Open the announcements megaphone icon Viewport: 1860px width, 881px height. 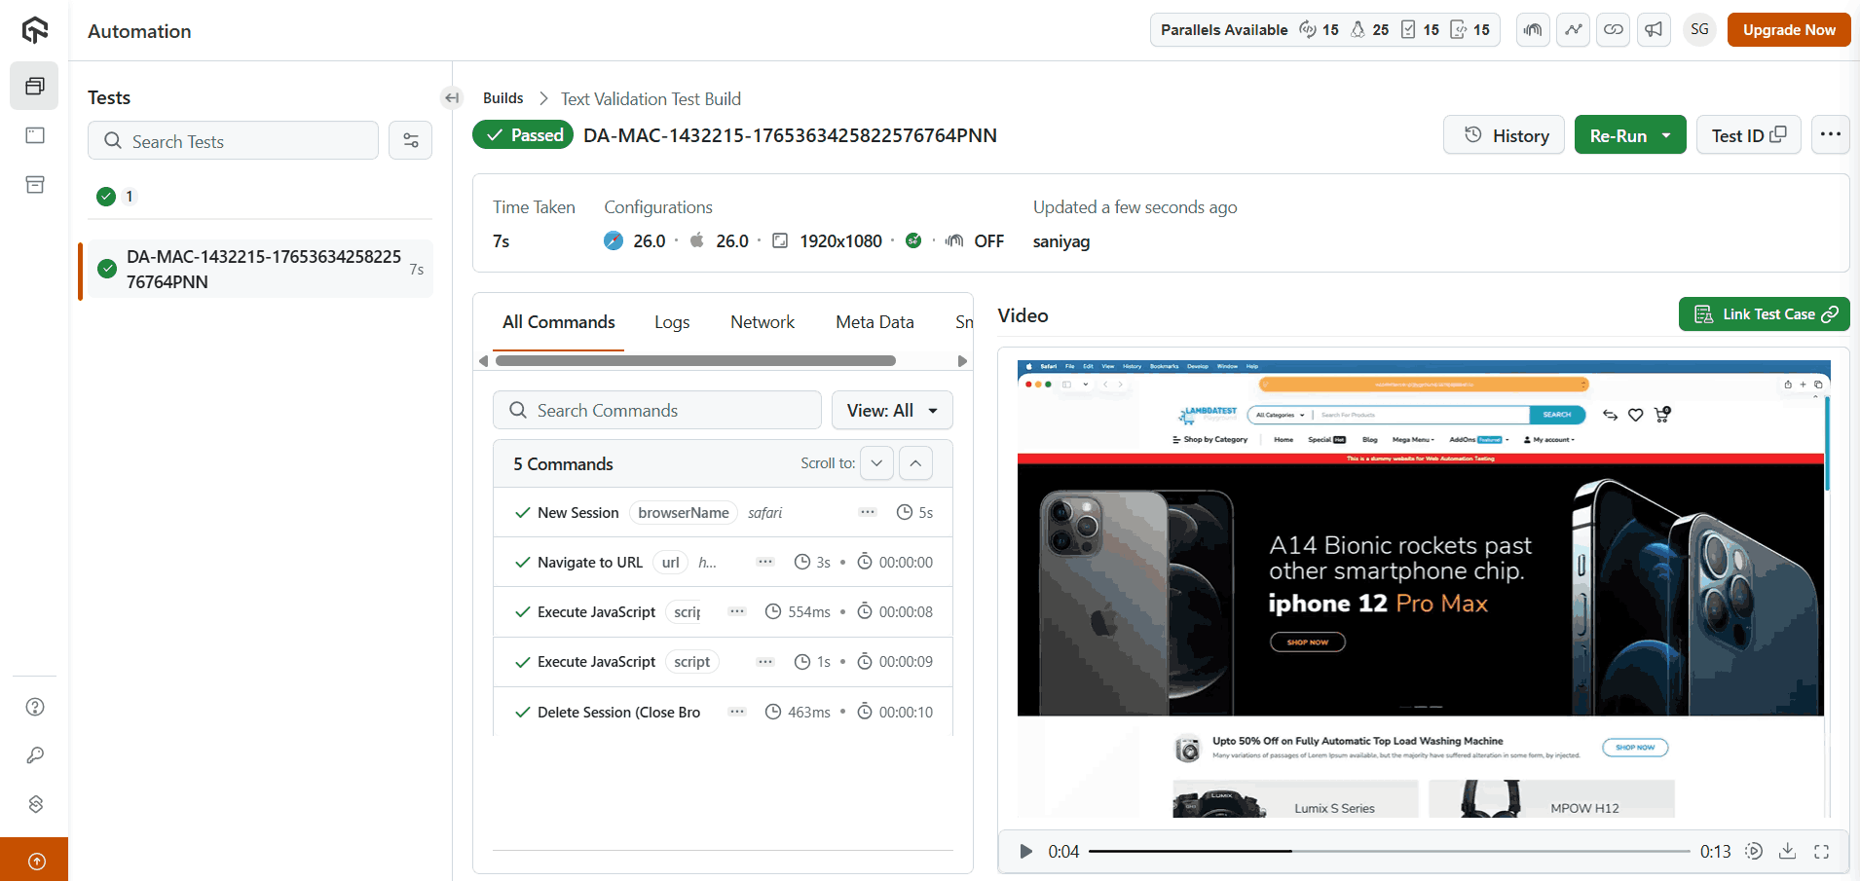(x=1654, y=30)
